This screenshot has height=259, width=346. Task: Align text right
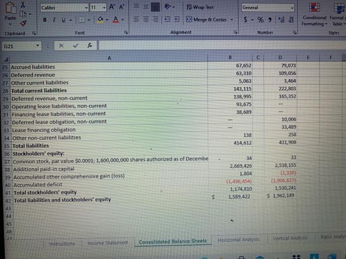pyautogui.click(x=155, y=19)
